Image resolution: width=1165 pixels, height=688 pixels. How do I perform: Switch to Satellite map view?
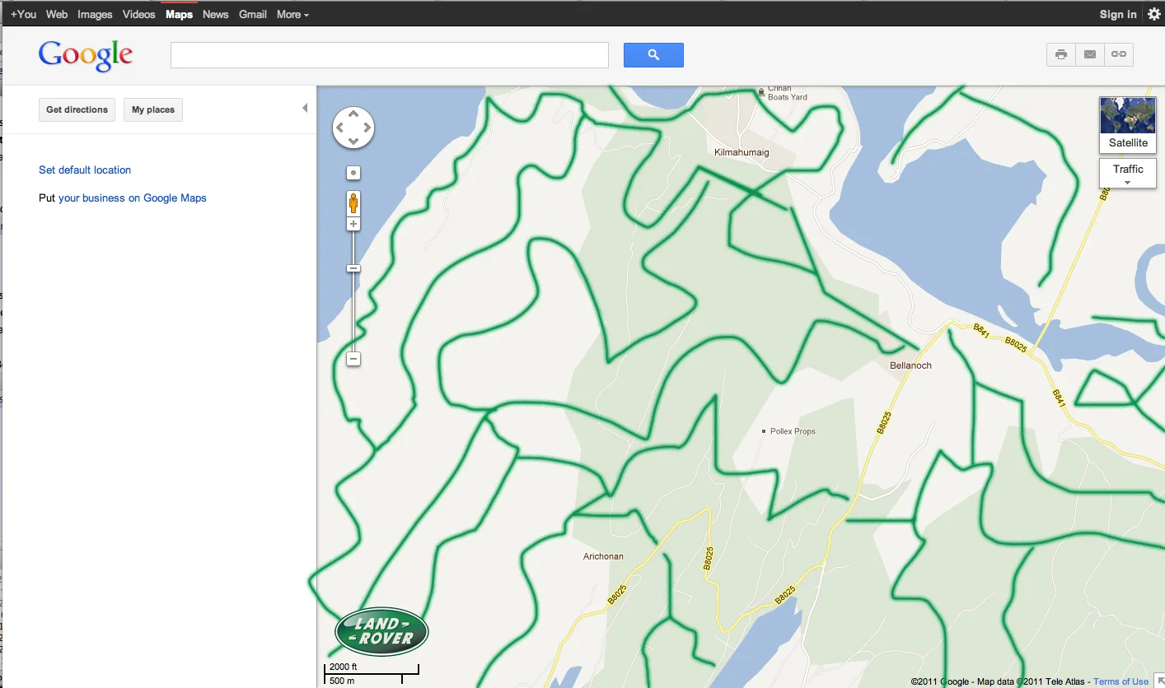point(1128,125)
